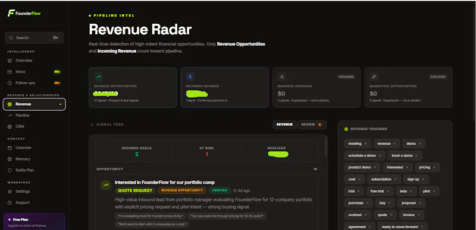476x230 pixels.
Task: Open the Battle Plan page
Action: (x=34, y=170)
